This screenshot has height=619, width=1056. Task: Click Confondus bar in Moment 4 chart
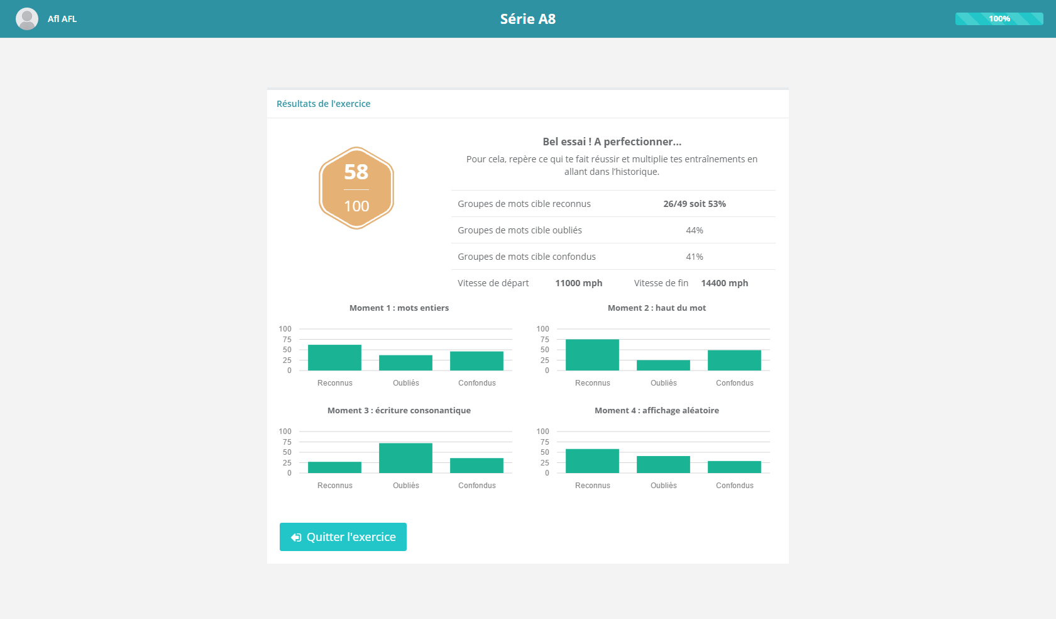[x=734, y=467]
